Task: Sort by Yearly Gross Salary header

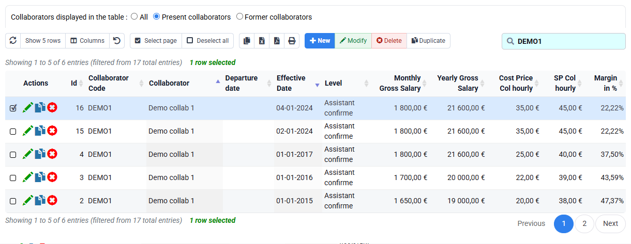Action: coord(459,83)
